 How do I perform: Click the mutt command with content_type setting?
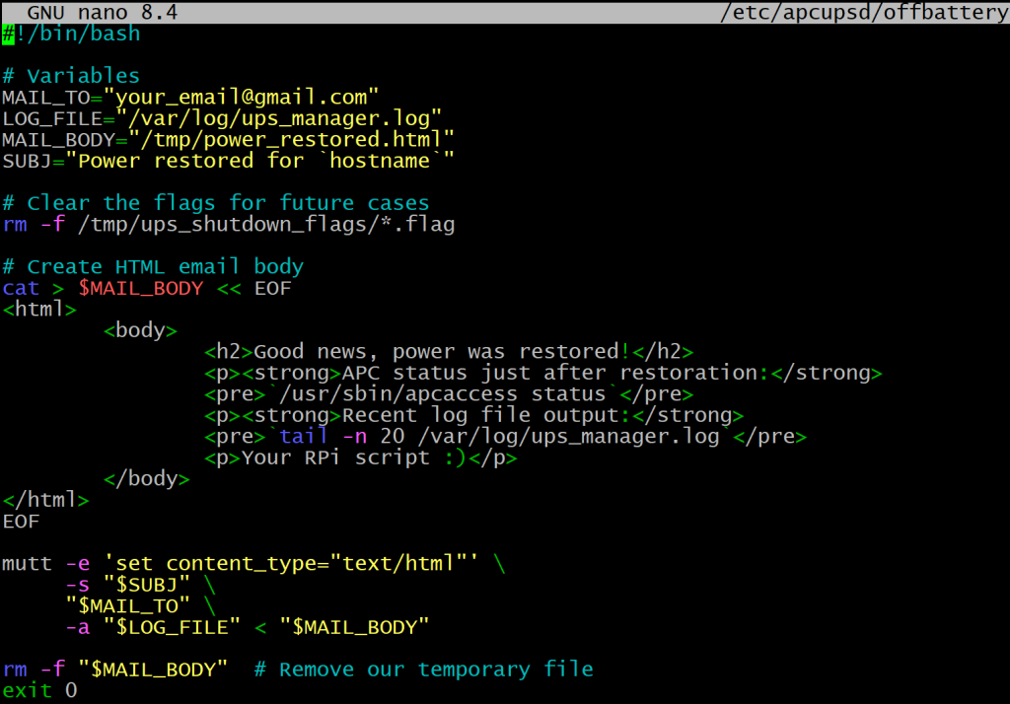[x=247, y=563]
